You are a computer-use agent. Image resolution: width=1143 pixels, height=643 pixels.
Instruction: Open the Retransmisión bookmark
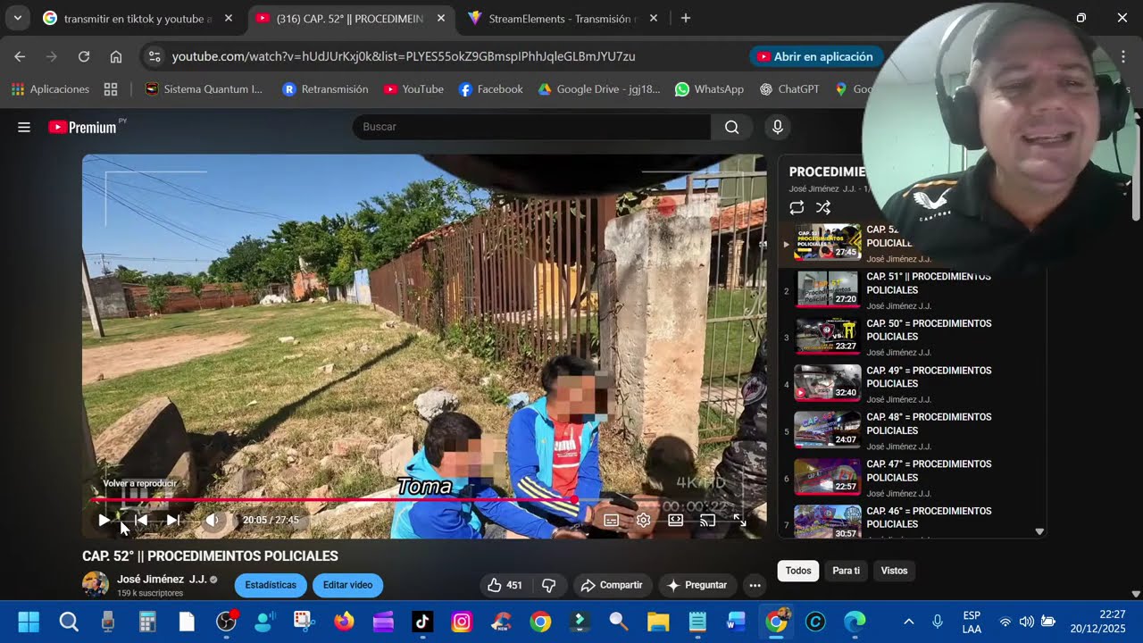[x=325, y=89]
